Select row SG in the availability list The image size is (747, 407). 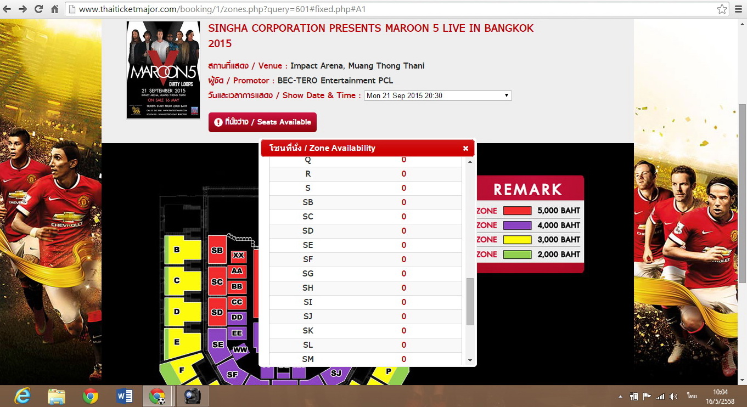point(365,274)
